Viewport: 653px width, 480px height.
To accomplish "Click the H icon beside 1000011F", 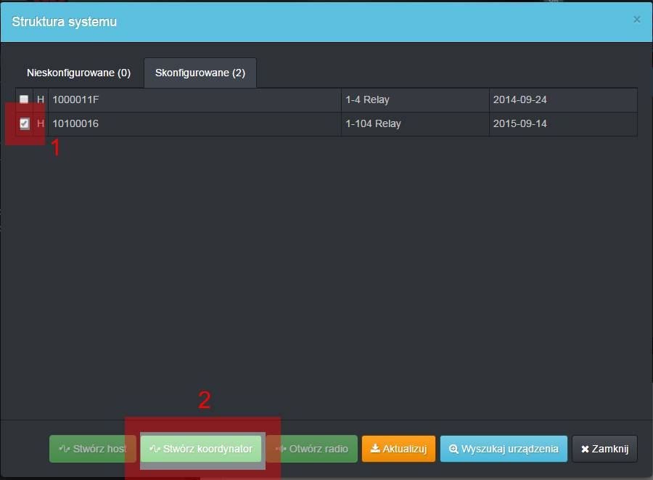I will point(41,99).
